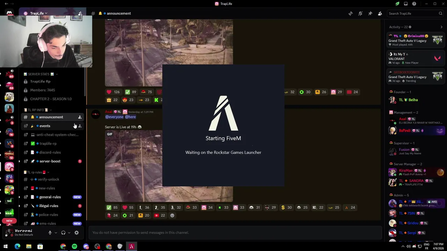
Task: Open Spotify from the taskbar
Action: pyautogui.click(x=74, y=246)
